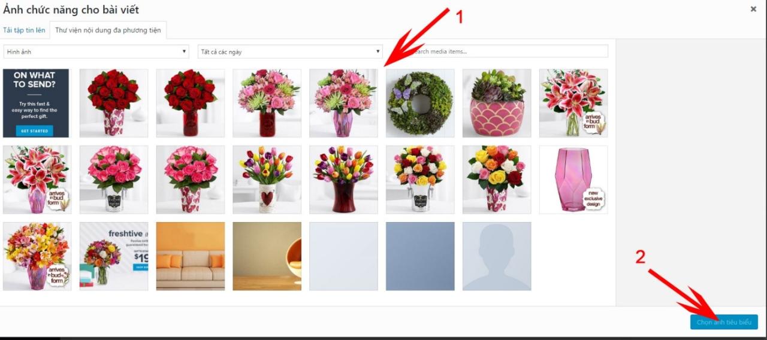The height and width of the screenshot is (340, 767).
Task: Select the plain blue square image
Action: tap(420, 256)
